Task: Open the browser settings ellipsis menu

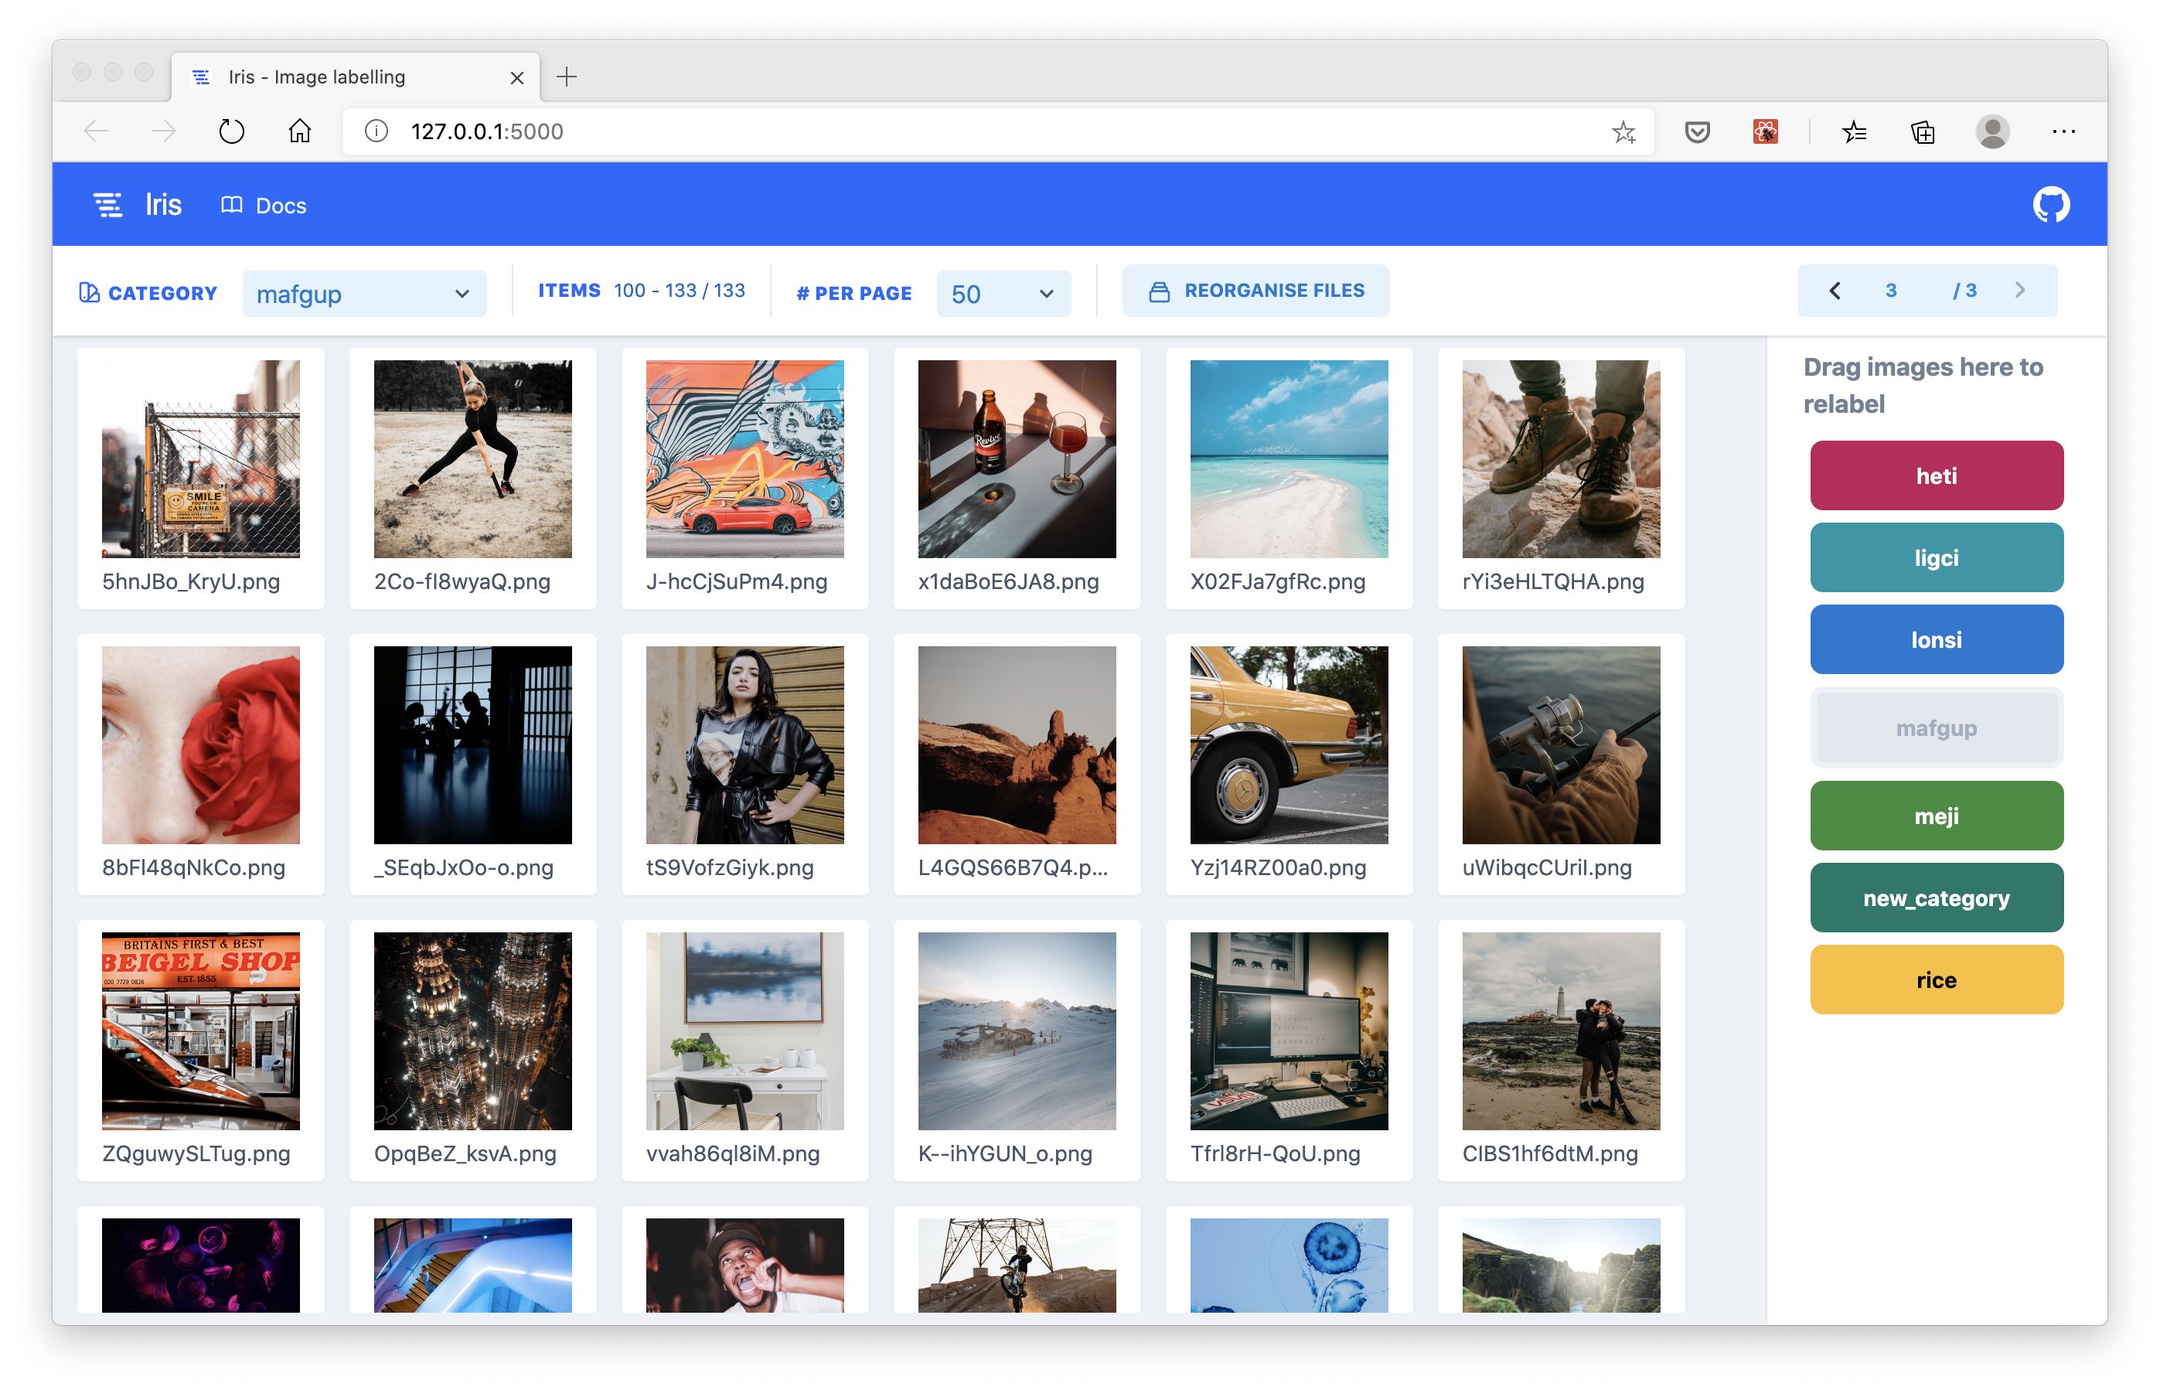Action: (2063, 131)
